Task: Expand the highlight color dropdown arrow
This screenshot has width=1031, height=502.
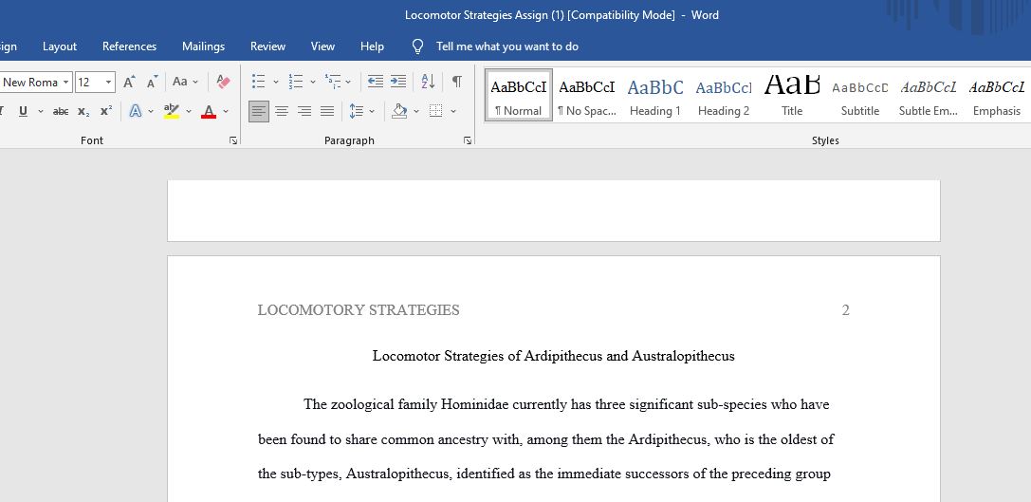Action: click(x=189, y=111)
